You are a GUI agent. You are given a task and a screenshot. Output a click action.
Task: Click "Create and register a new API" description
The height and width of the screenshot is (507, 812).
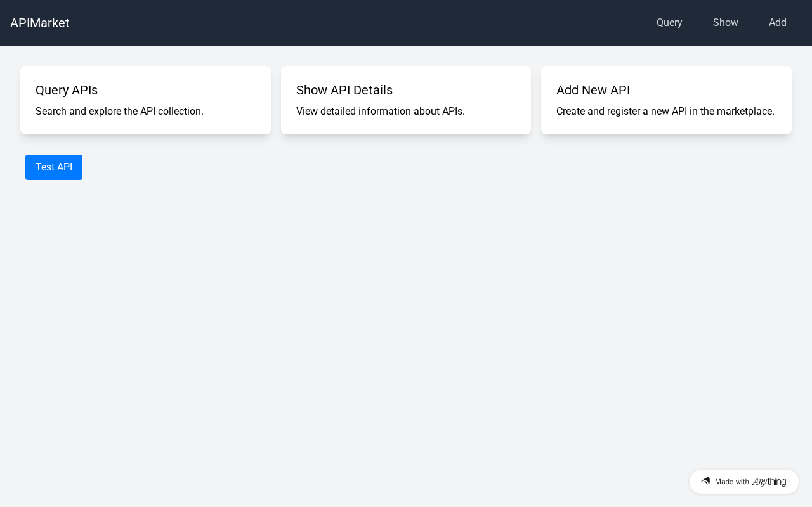coord(665,112)
